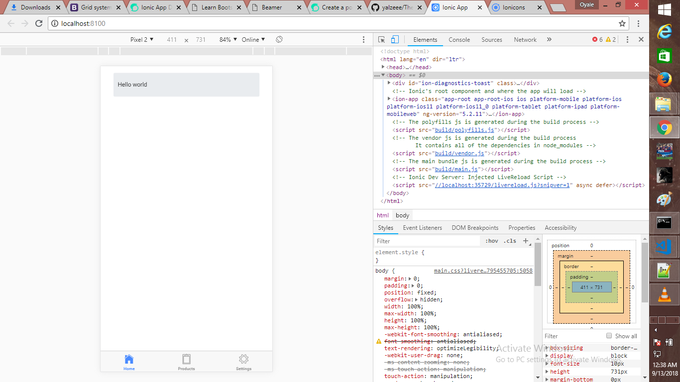Switch to the Network panel tab
This screenshot has height=382, width=680.
click(x=525, y=40)
